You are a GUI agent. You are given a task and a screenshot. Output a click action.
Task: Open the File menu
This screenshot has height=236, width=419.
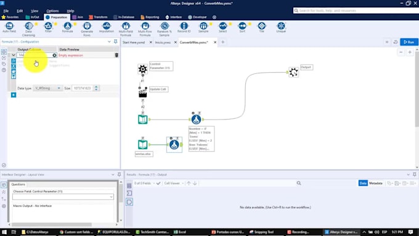pos(6,11)
